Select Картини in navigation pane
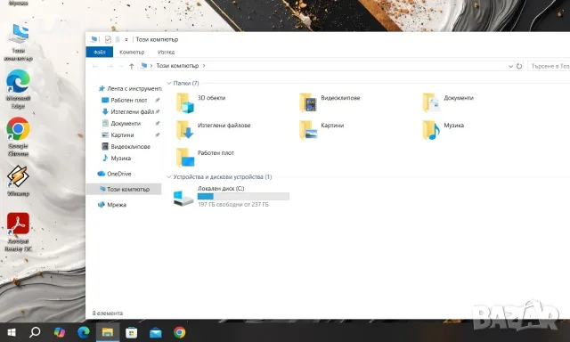 (118, 135)
